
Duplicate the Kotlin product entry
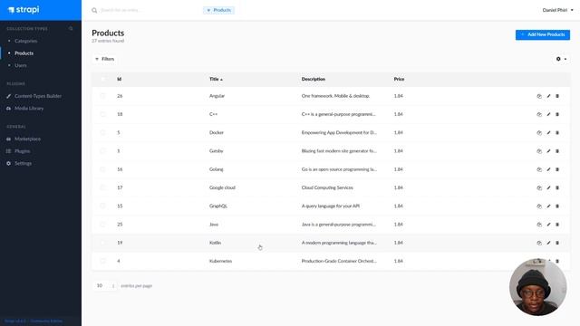pyautogui.click(x=539, y=243)
